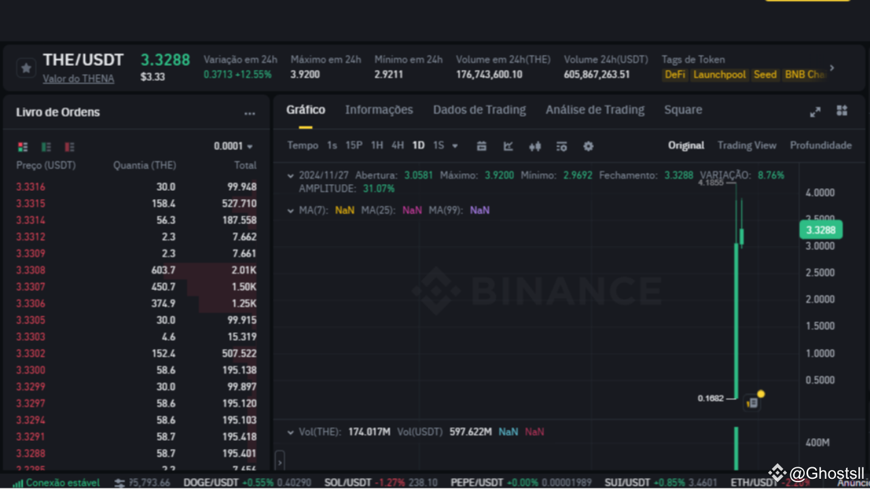Switch chart rendering to Trading View

(747, 145)
